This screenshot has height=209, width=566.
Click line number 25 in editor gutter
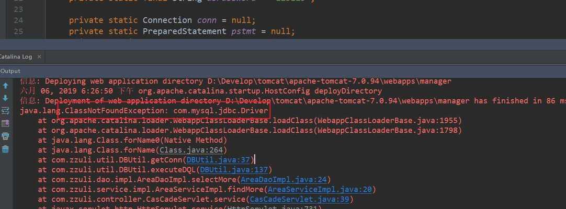tap(18, 31)
